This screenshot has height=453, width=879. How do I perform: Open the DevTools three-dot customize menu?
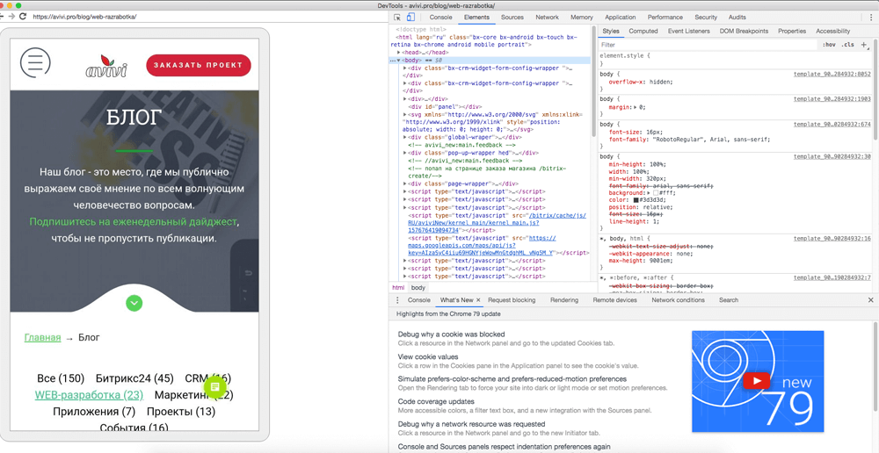tap(870, 18)
